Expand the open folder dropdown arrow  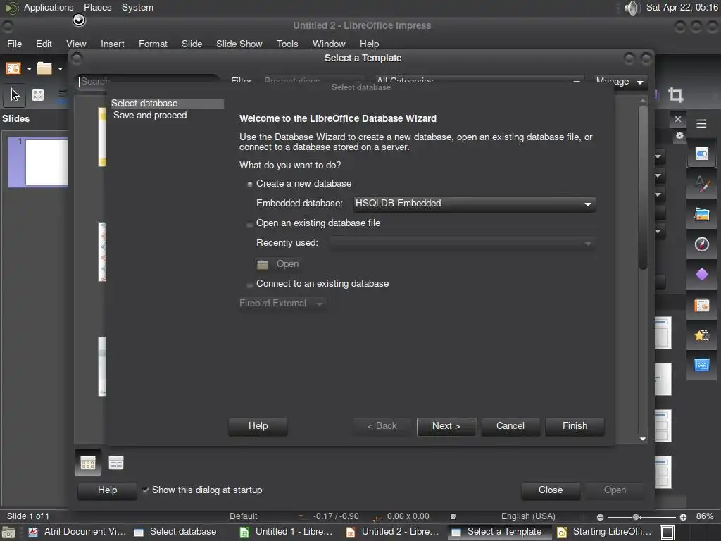(x=60, y=69)
